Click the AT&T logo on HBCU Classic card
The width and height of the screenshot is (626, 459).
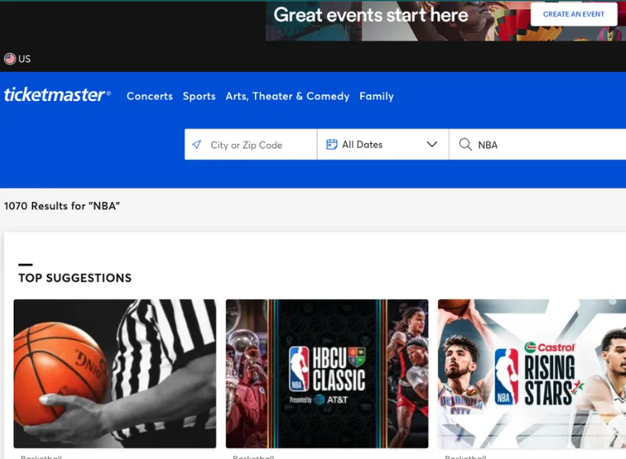click(x=326, y=399)
